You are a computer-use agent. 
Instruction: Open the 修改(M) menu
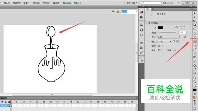(x=17, y=3)
